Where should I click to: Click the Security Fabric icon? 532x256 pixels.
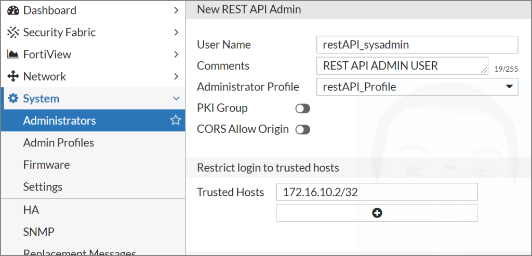(13, 33)
